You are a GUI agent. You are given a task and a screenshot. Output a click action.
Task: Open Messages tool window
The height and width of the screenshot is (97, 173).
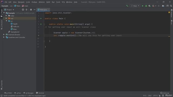28,93
